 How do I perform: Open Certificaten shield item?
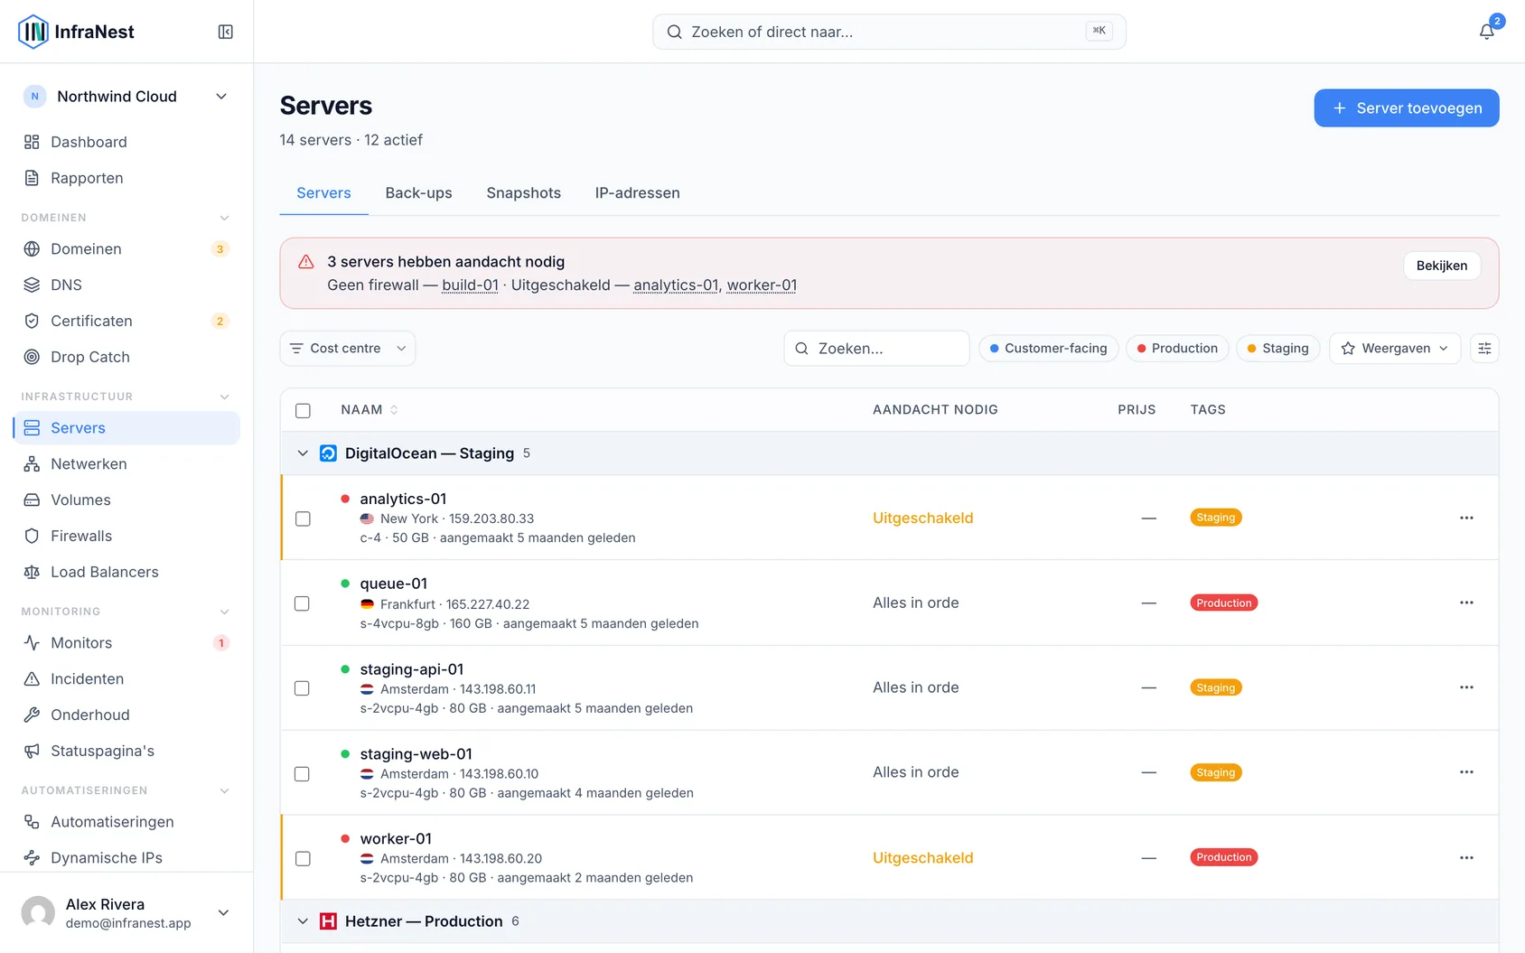pyautogui.click(x=126, y=321)
